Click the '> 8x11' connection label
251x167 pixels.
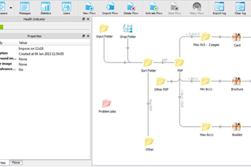[193, 79]
